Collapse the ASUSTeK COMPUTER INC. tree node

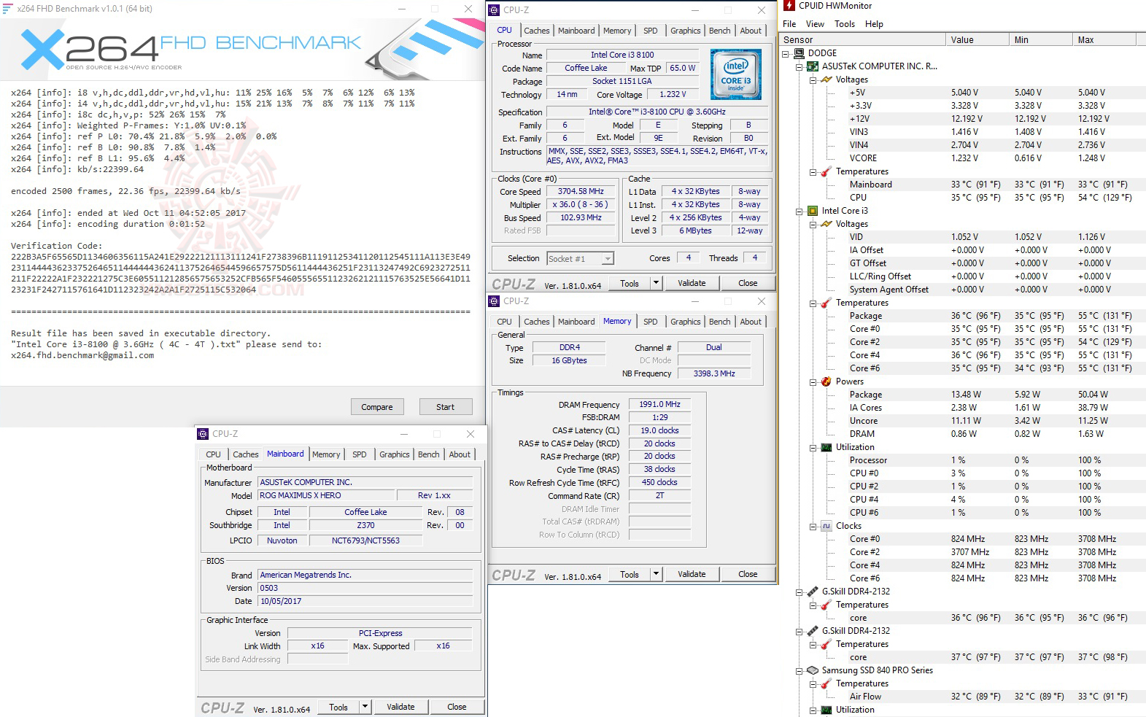[800, 66]
